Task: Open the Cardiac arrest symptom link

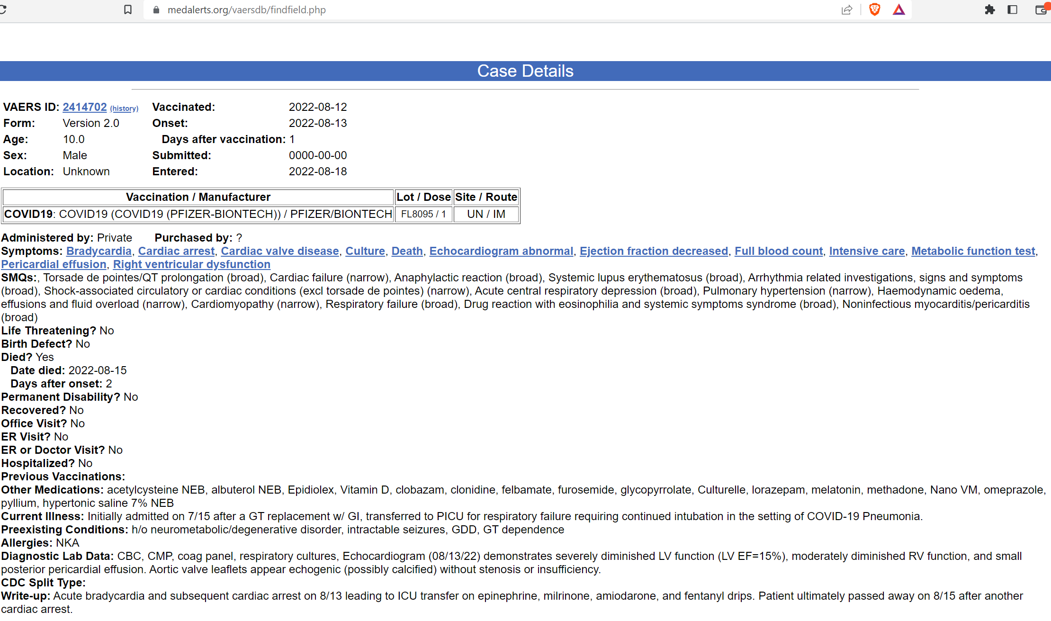Action: 176,251
